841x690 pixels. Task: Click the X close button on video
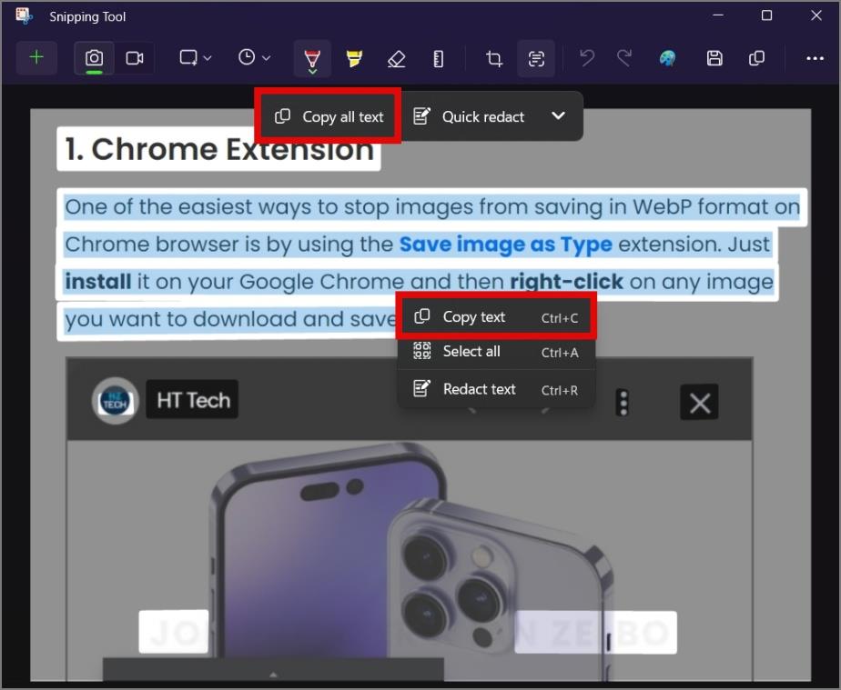click(x=699, y=403)
